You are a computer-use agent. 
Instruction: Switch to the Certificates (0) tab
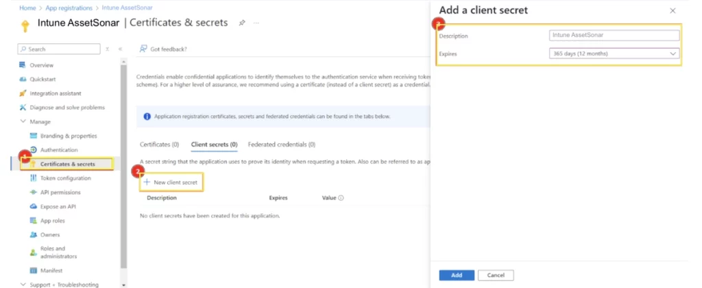click(x=159, y=145)
